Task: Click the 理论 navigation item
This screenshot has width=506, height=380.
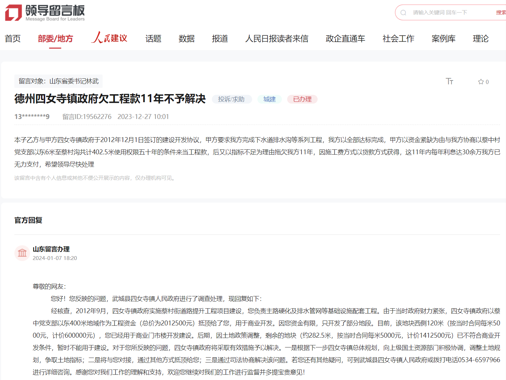Action: 480,38
